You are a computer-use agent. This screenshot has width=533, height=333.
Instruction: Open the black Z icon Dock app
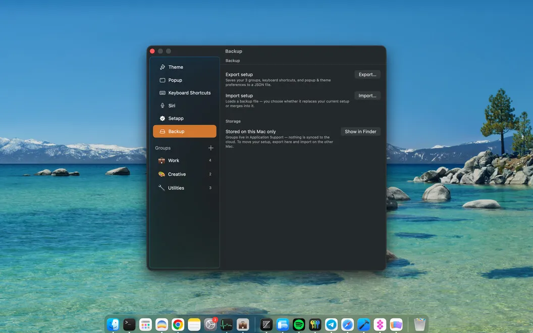(x=266, y=324)
